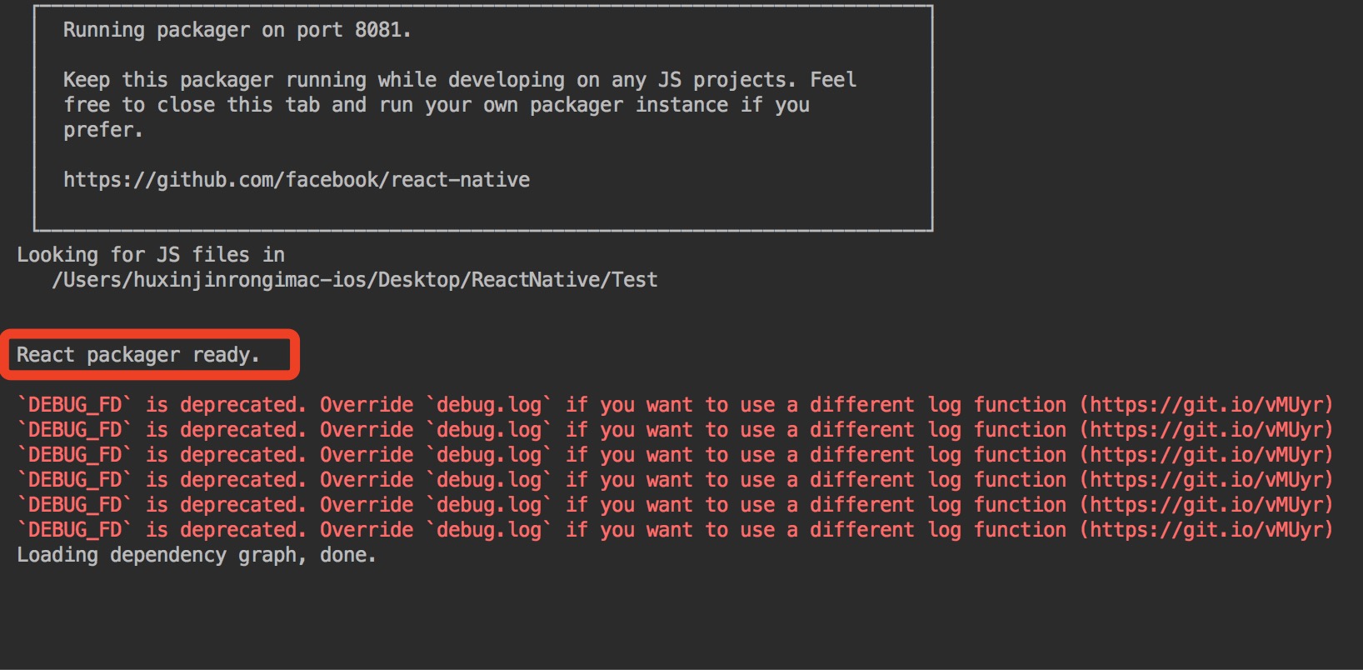This screenshot has height=670, width=1363.
Task: Click the "Keep this packager running" sentence start
Action: 215,80
